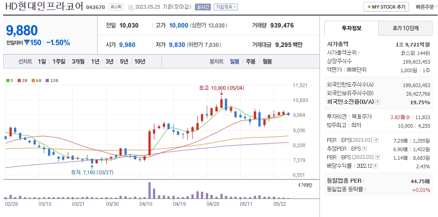Image resolution: width=438 pixels, height=217 pixels.
Task: Click the blue arrow above 최저 7,160 label
Action: click(x=92, y=167)
